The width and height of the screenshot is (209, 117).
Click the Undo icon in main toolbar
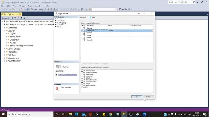pos(71,9)
